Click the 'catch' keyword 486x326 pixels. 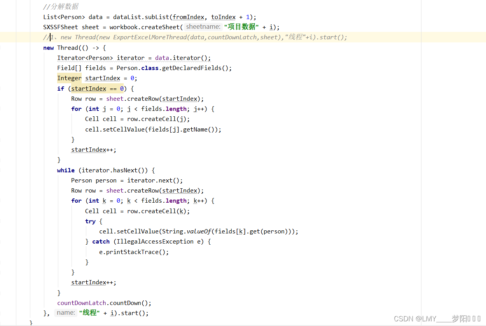click(x=101, y=242)
